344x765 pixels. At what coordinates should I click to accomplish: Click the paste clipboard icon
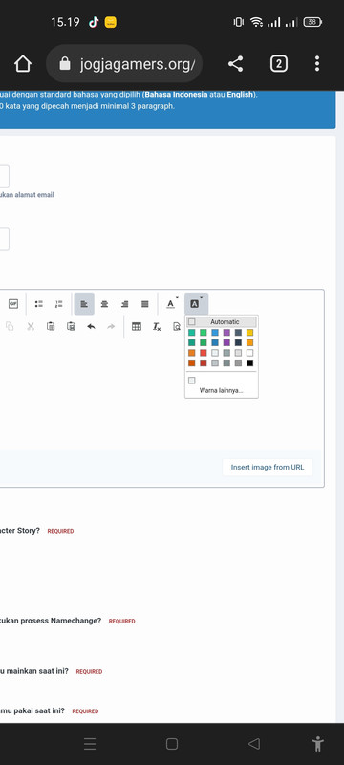tap(51, 326)
